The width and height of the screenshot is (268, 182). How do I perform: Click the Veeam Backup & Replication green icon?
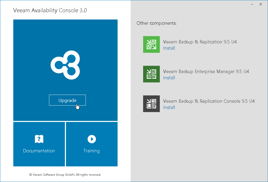click(x=151, y=44)
